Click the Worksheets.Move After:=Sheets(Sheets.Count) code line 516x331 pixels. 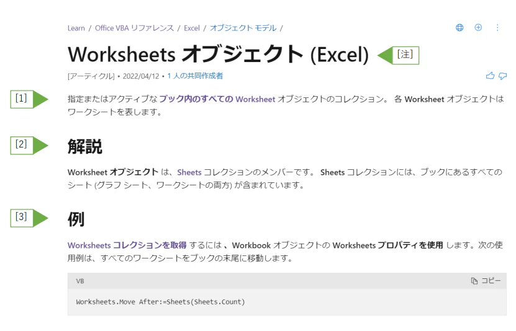[x=161, y=302]
